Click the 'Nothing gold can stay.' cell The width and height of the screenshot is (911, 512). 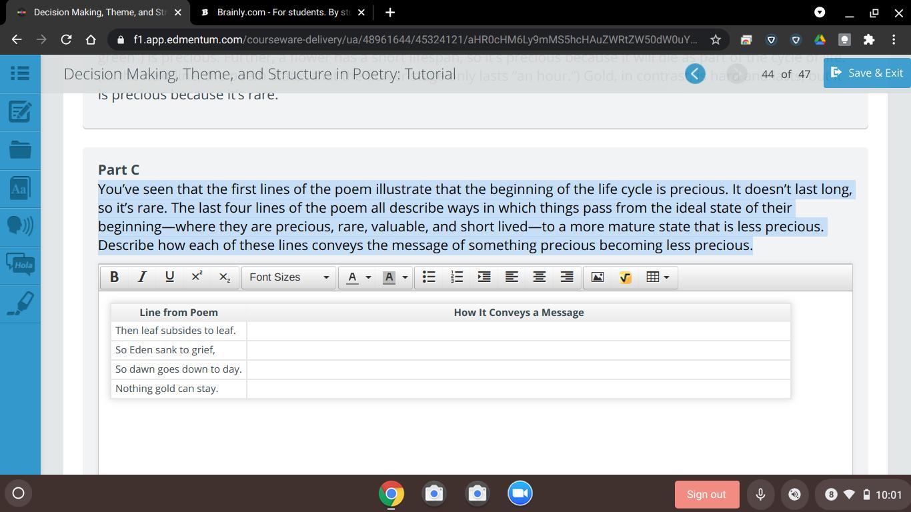[x=179, y=389]
